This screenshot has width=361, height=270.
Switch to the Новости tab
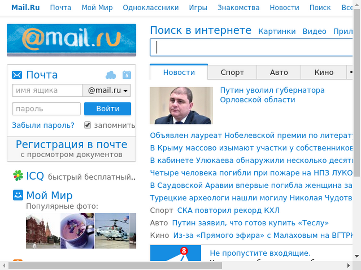click(x=179, y=72)
